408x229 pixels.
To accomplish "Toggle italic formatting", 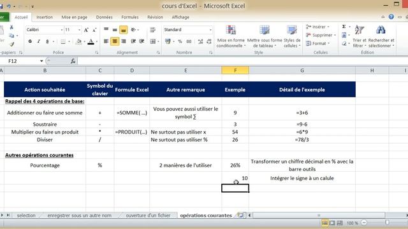I will coord(39,41).
